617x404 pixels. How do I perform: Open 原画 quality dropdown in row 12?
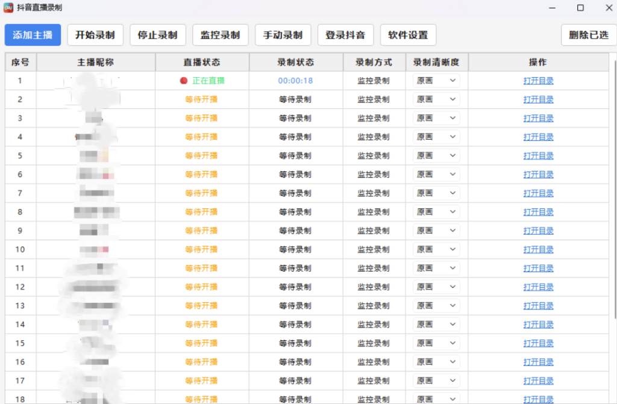click(436, 287)
